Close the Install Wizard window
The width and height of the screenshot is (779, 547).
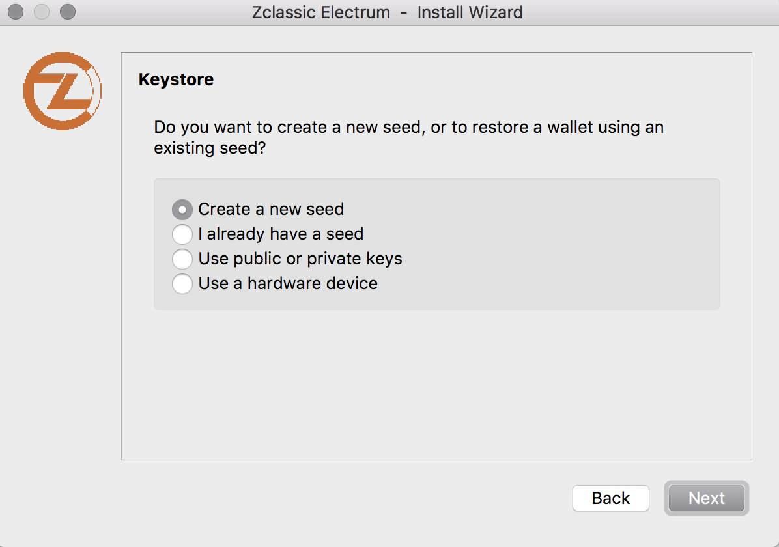click(x=16, y=12)
